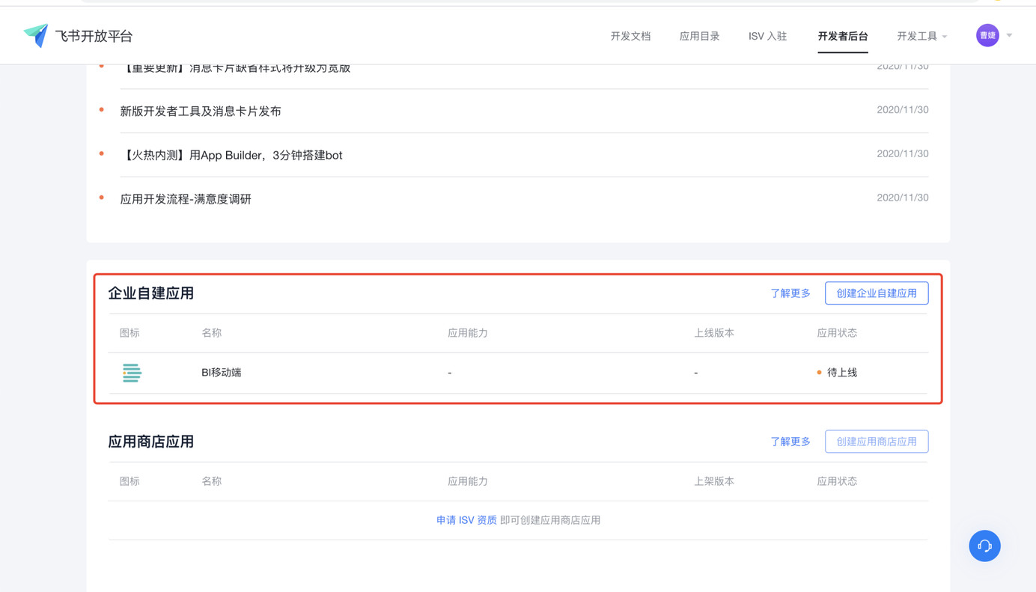Click the Feishu Open Platform logo
This screenshot has height=592, width=1036.
click(78, 36)
